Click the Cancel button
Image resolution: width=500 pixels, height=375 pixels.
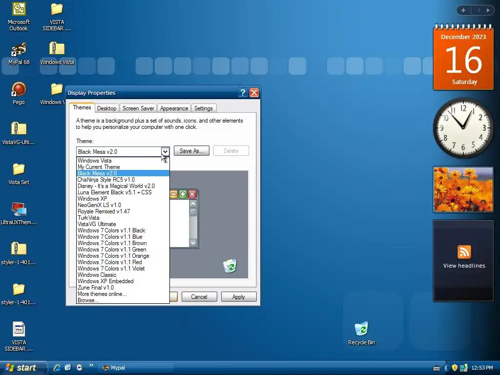[199, 297]
